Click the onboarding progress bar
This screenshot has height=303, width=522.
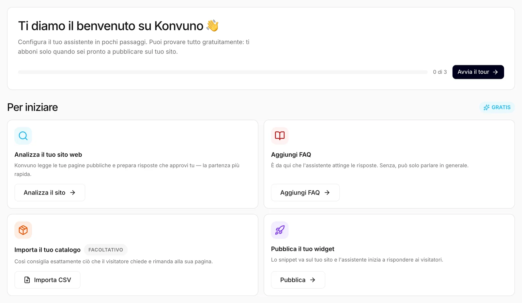coord(223,72)
